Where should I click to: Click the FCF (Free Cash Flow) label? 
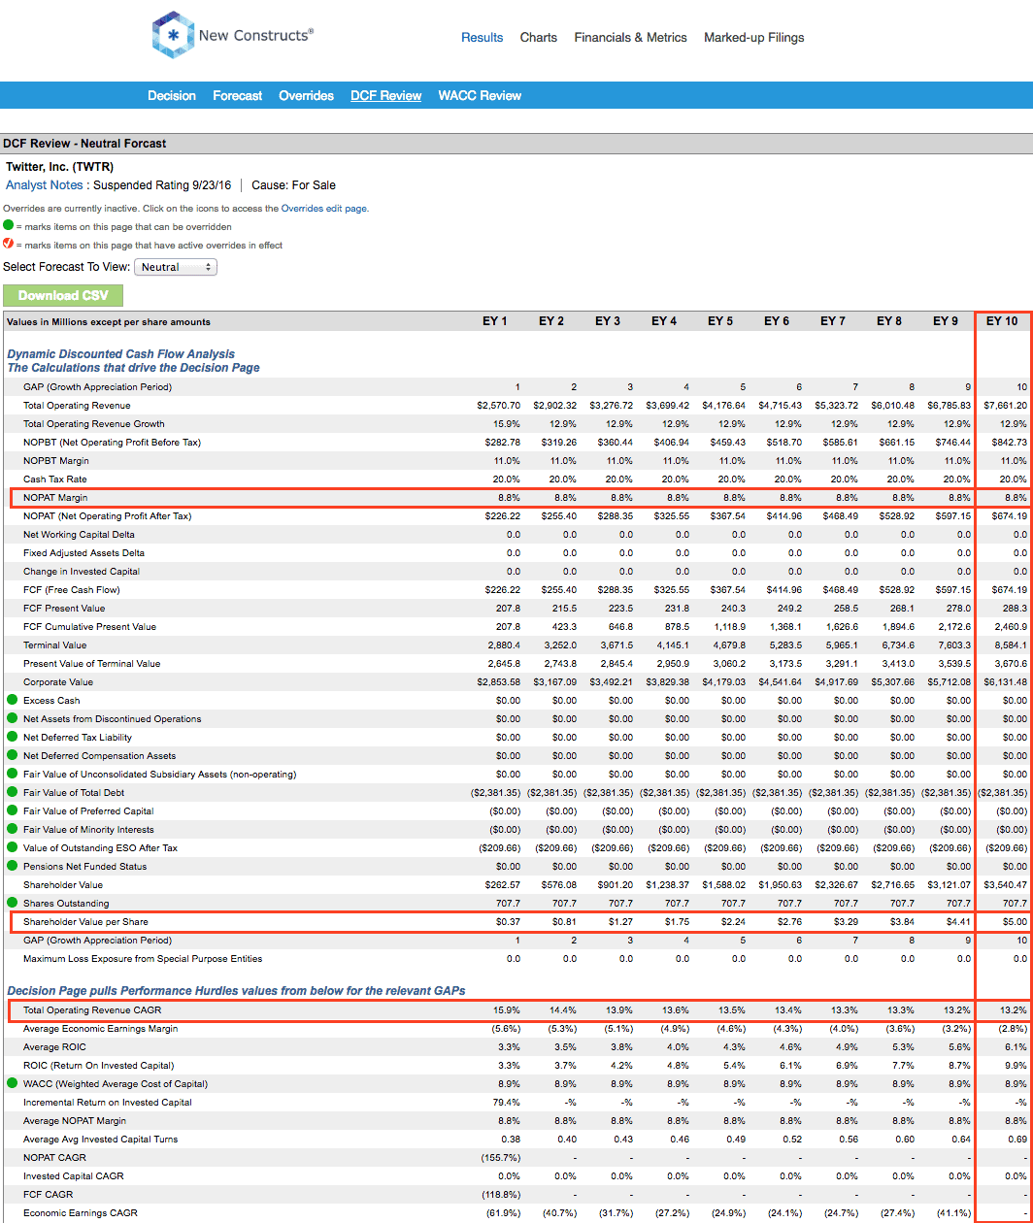pyautogui.click(x=71, y=589)
